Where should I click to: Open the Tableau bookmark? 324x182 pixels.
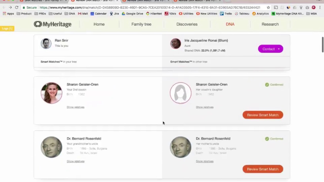[242, 14]
